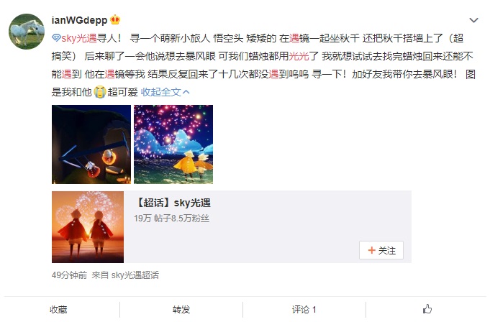Image resolution: width=490 pixels, height=322 pixels.
Task: Like the post with thumbs-up icon
Action: (427, 309)
